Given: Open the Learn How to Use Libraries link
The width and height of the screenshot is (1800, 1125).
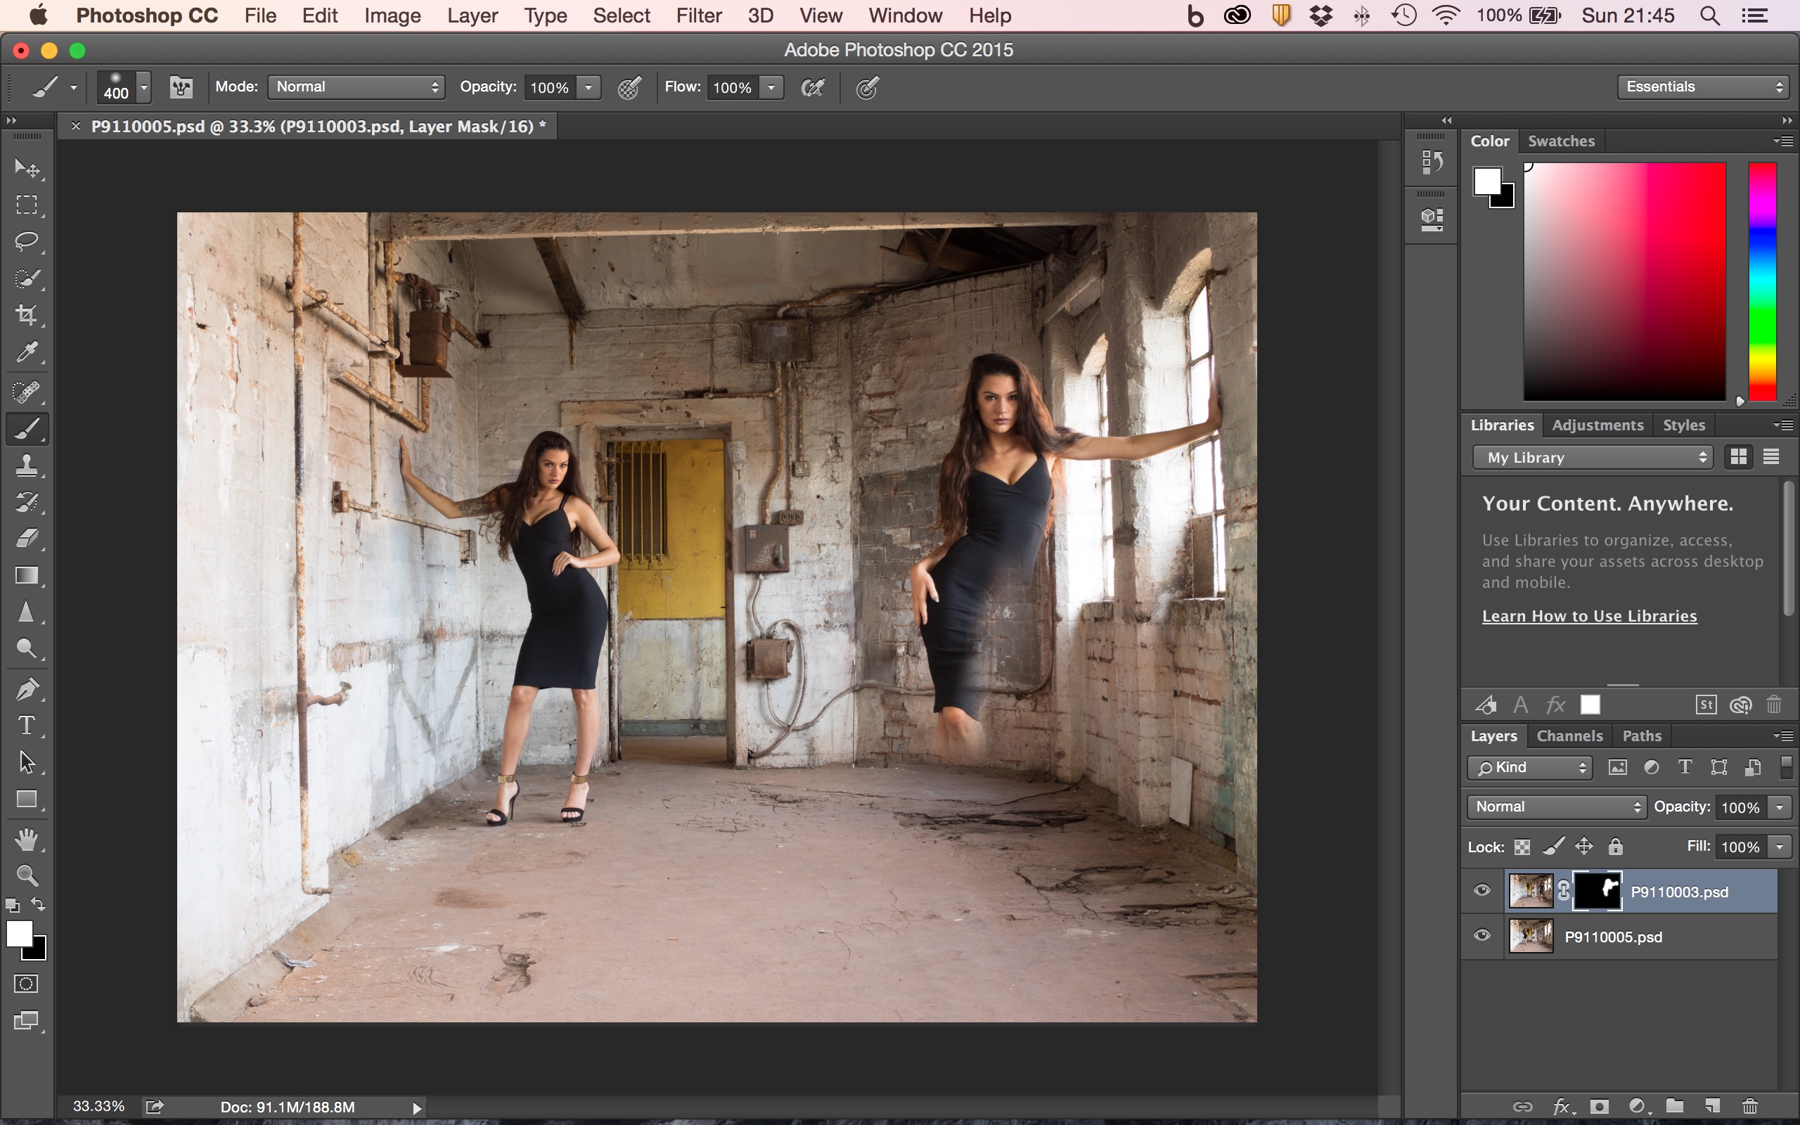Looking at the screenshot, I should pos(1589,616).
